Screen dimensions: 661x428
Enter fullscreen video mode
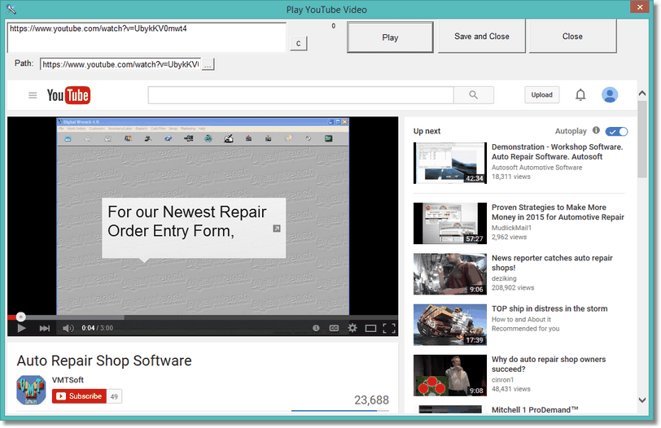pos(389,328)
